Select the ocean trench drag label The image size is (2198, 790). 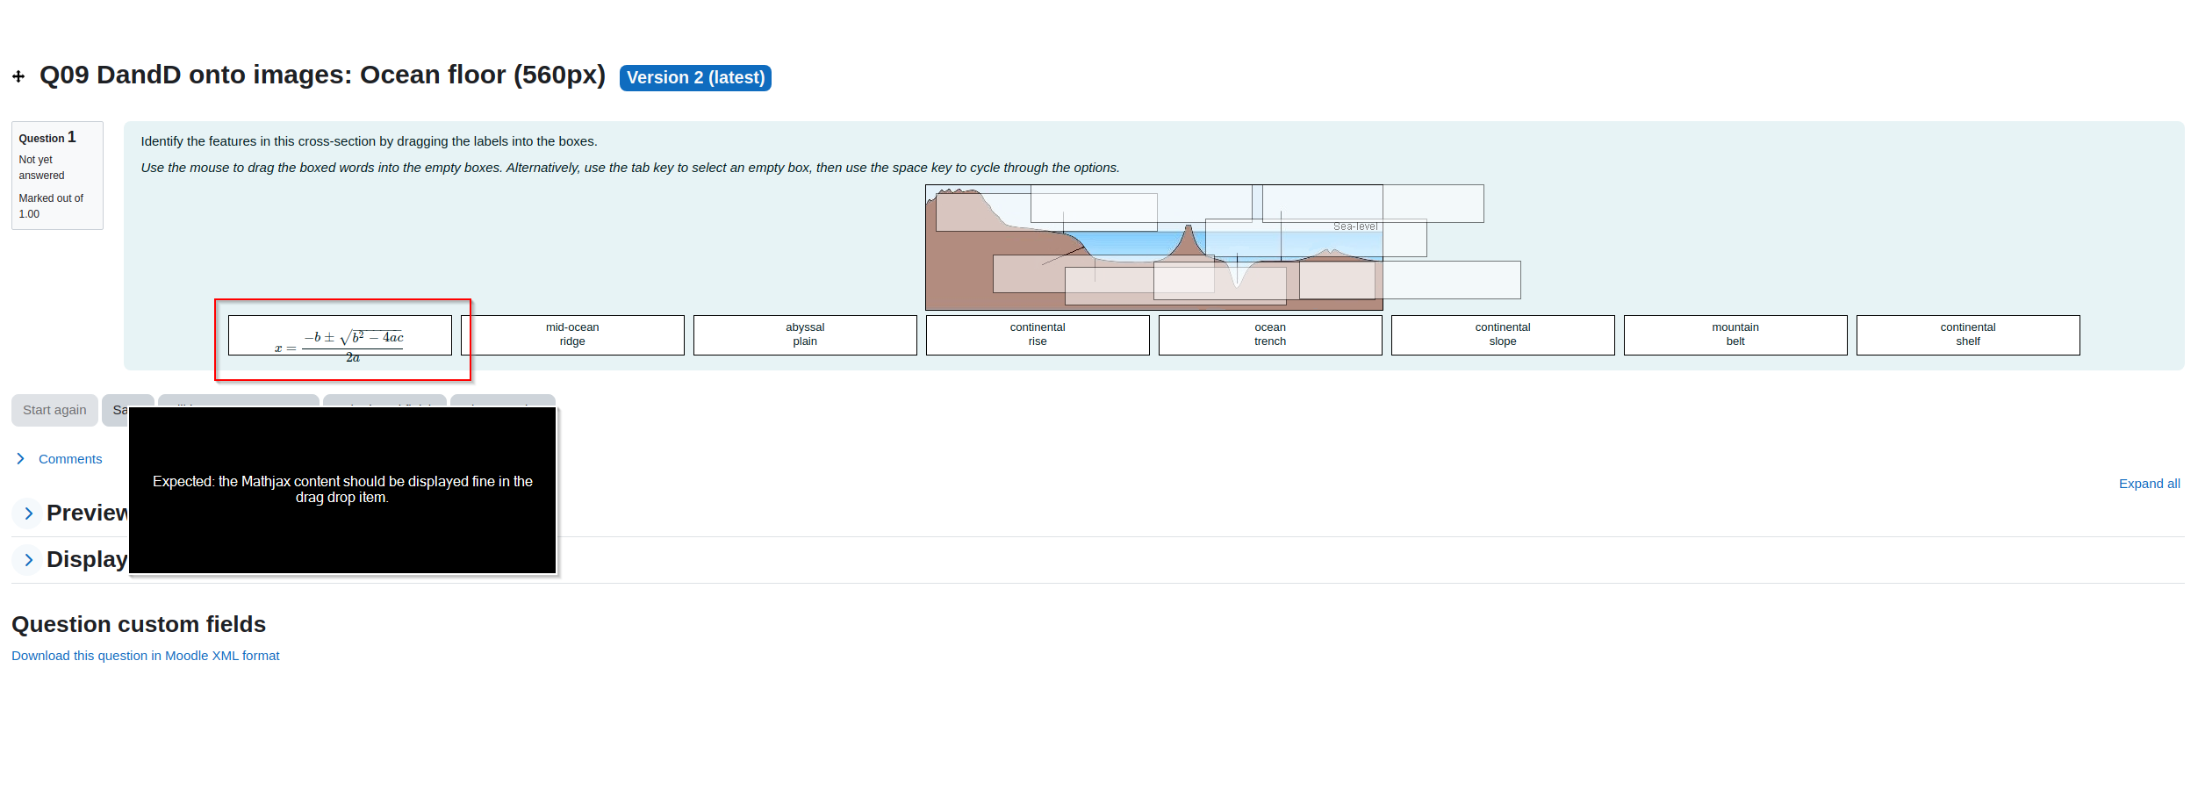coord(1270,335)
